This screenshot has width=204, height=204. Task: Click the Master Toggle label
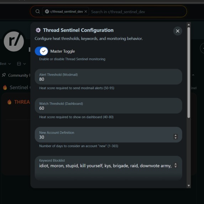(x=63, y=51)
